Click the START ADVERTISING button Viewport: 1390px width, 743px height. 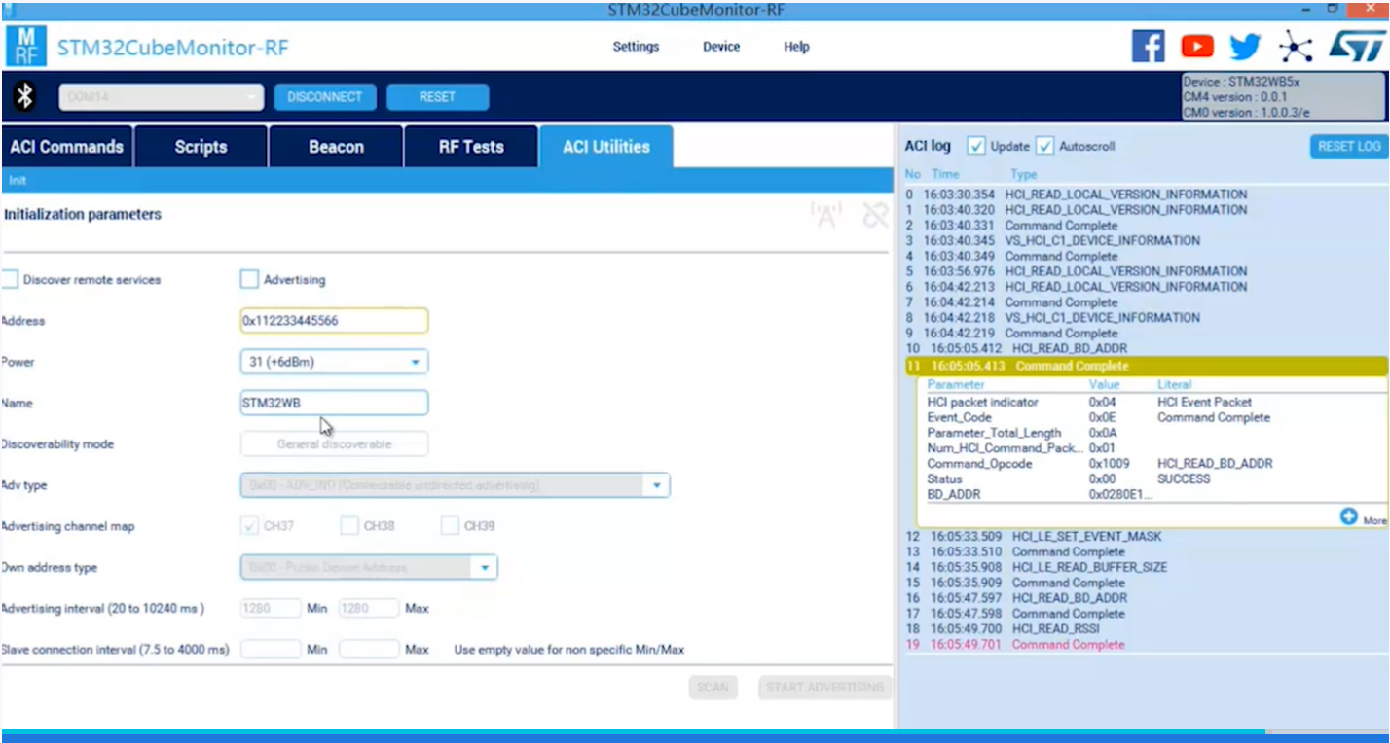pyautogui.click(x=825, y=687)
